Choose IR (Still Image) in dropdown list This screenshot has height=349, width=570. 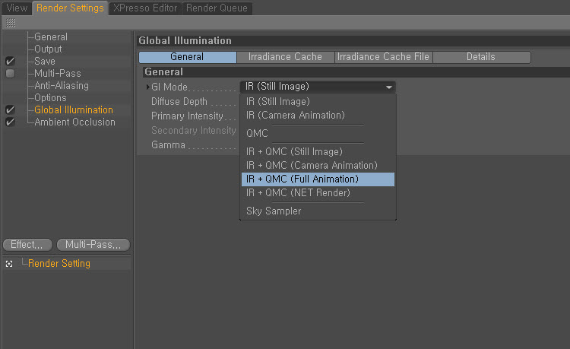318,101
